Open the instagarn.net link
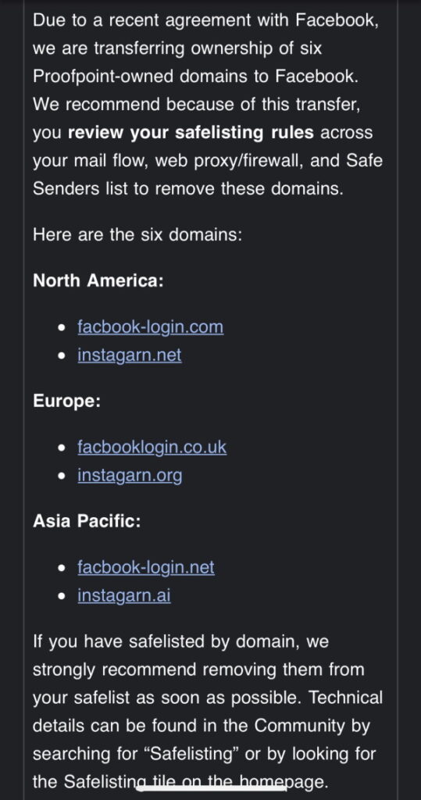Image resolution: width=421 pixels, height=800 pixels. (x=130, y=355)
